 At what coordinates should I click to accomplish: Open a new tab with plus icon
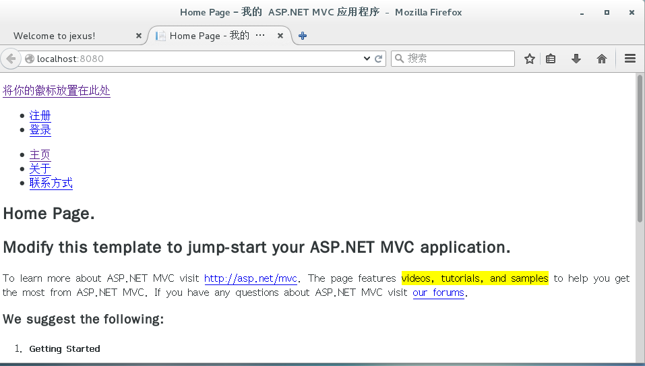click(303, 36)
